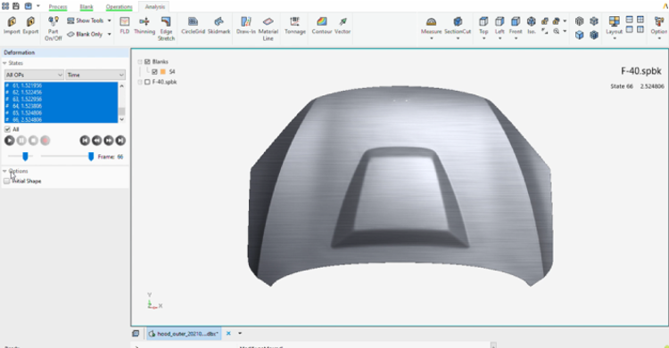Select the hood_outer document tab
This screenshot has width=669, height=348.
point(184,334)
